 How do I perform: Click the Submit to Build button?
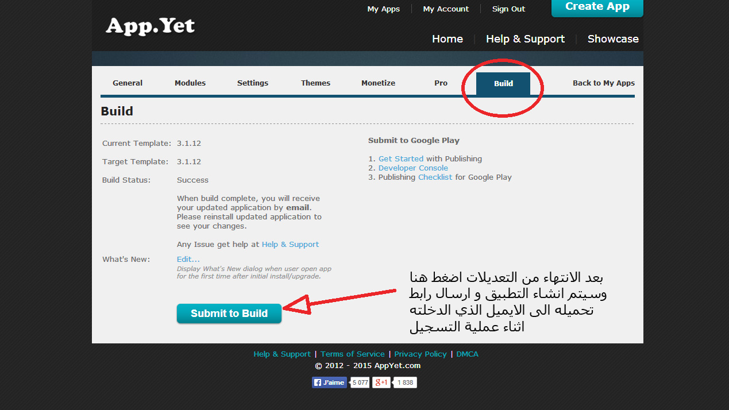tap(229, 314)
